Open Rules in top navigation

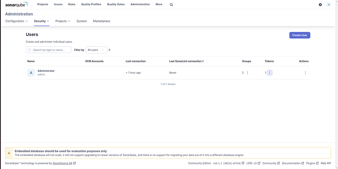pos(71,4)
